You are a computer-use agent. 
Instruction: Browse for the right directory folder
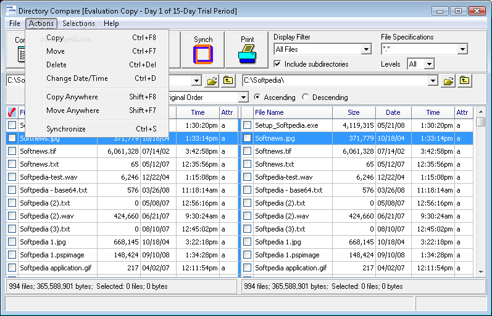[448, 81]
